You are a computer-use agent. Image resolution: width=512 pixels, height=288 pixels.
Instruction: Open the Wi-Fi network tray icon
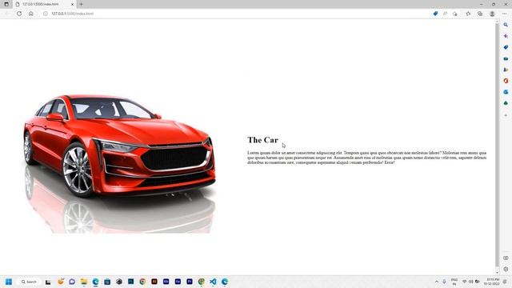(465, 282)
